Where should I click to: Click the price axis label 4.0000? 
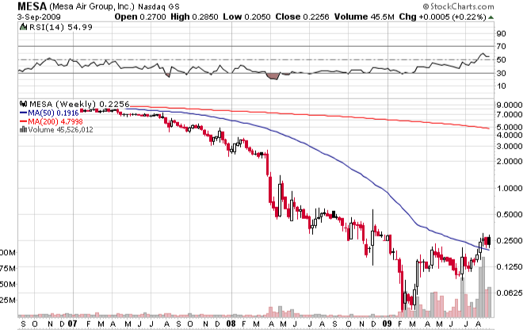pyautogui.click(x=510, y=135)
